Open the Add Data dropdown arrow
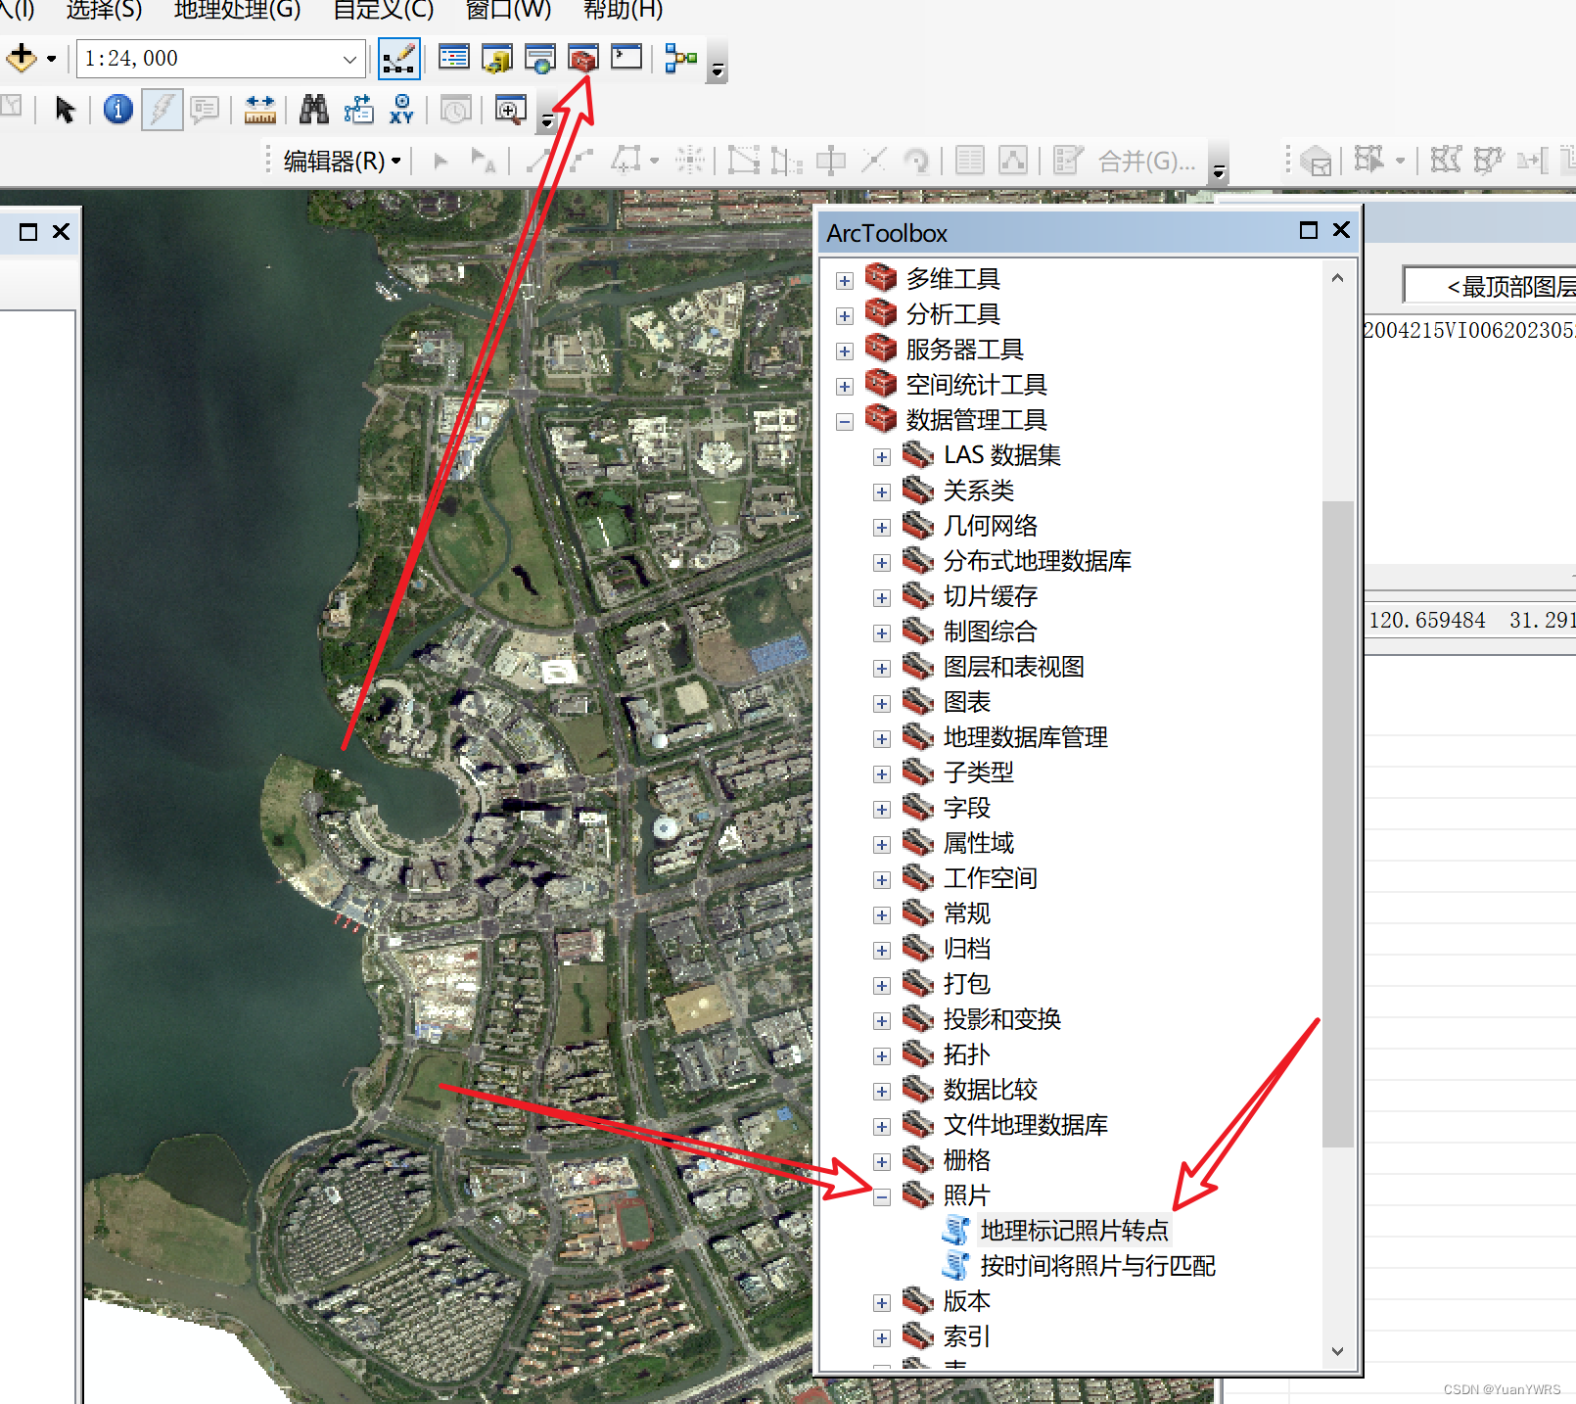 [52, 59]
